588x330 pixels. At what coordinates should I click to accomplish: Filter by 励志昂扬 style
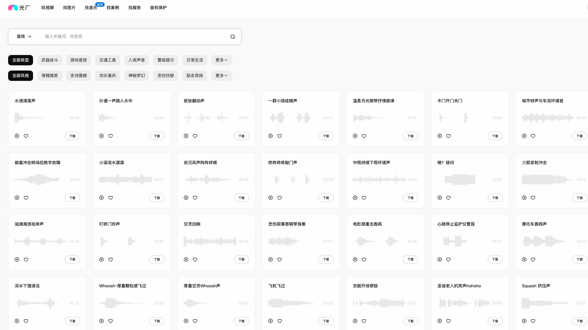[195, 76]
